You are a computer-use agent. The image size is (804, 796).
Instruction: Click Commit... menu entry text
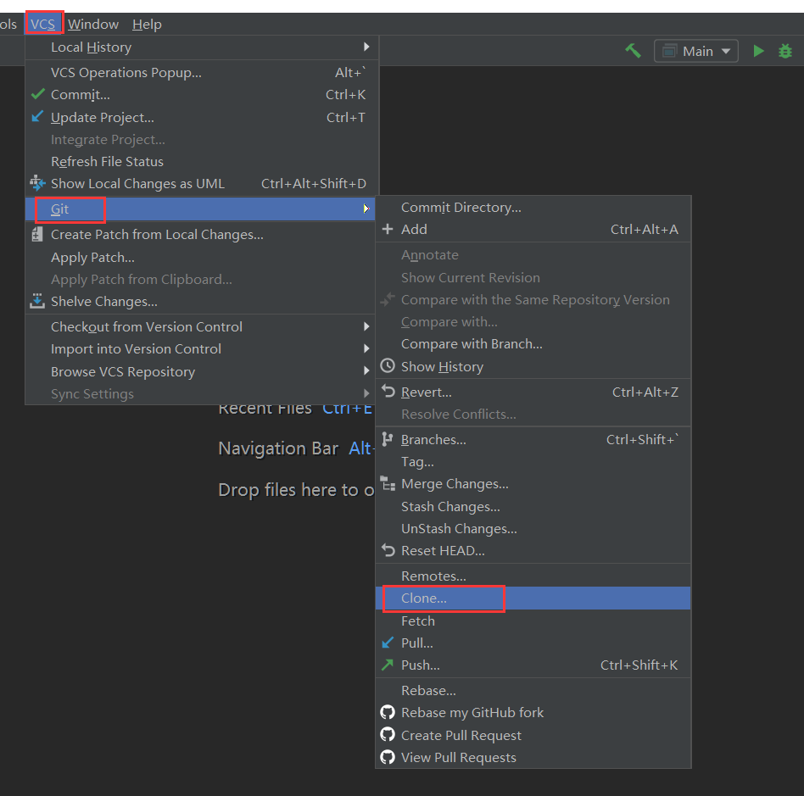pos(81,95)
